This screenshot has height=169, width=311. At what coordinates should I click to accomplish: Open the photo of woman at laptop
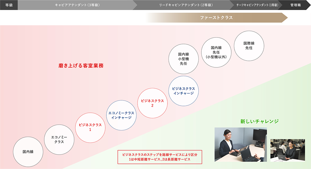coord(241,145)
